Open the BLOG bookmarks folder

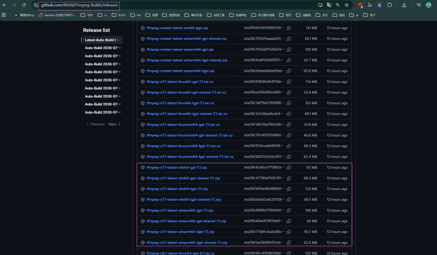coord(119,15)
